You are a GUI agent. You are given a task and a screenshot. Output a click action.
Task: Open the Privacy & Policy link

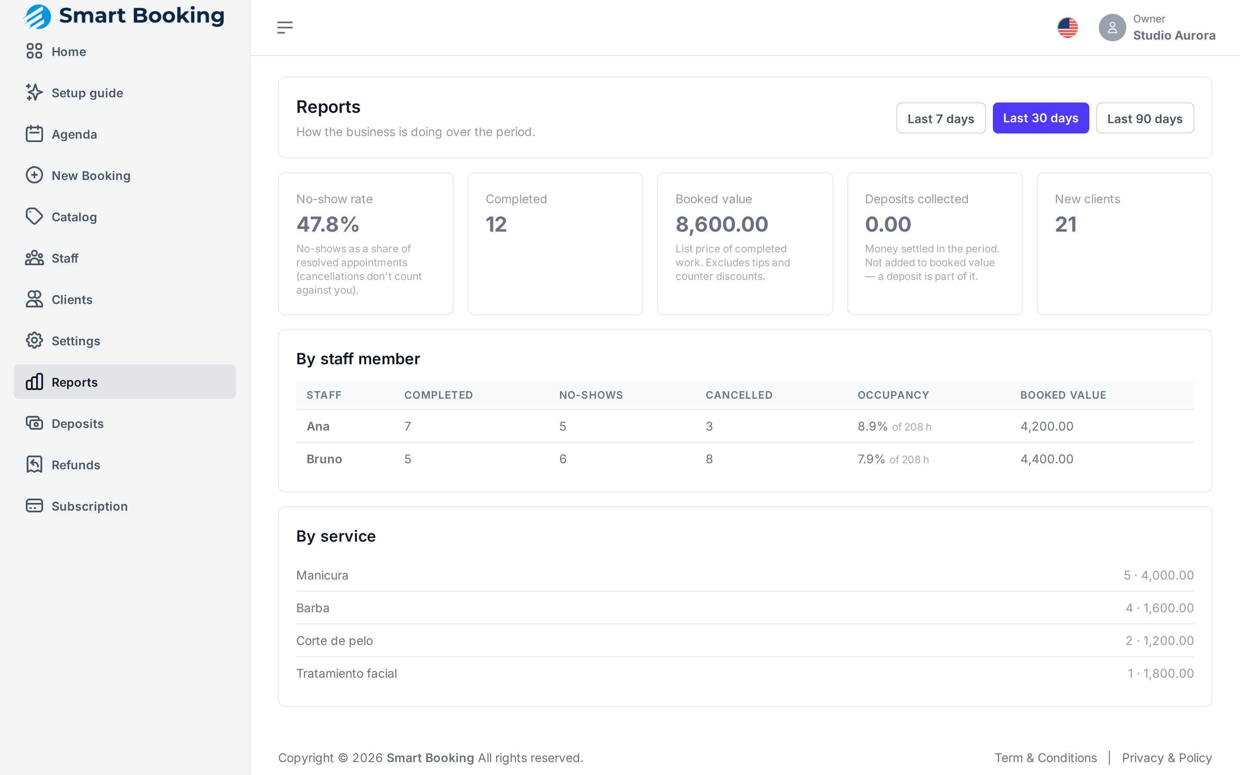pos(1167,758)
